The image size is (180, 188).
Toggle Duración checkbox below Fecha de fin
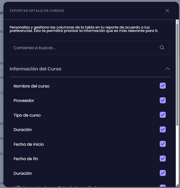[x=163, y=173]
